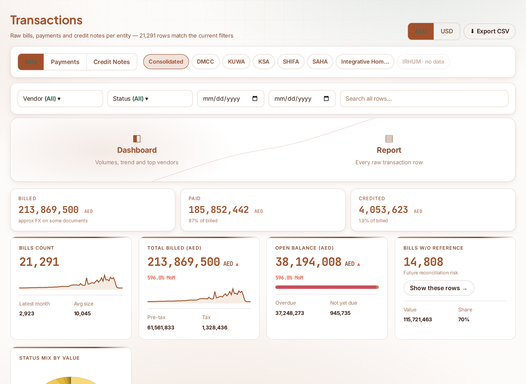The width and height of the screenshot is (526, 384).
Task: Click the Tax value 1,328,436
Action: pyautogui.click(x=215, y=327)
